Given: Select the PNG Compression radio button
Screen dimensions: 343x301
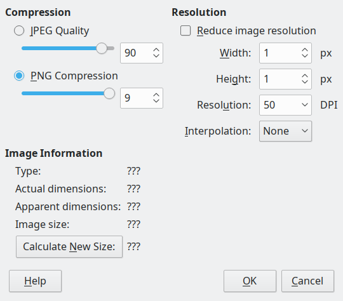Looking at the screenshot, I should click(x=19, y=76).
